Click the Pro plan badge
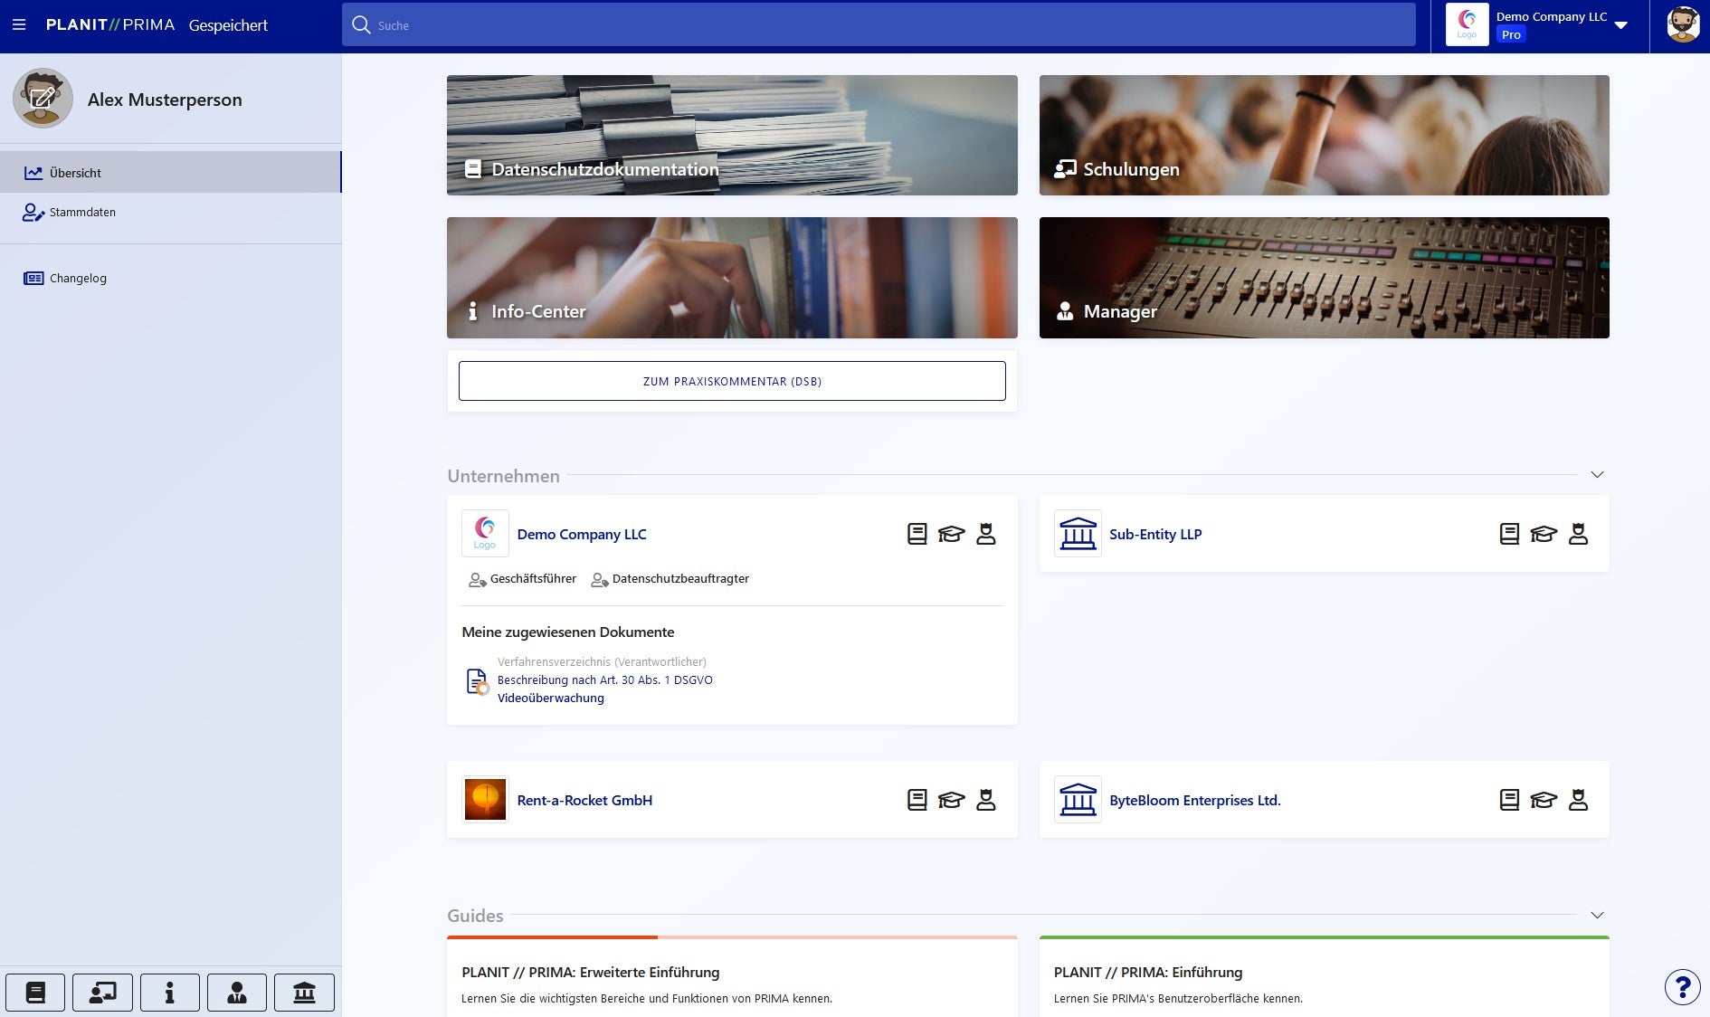The image size is (1710, 1017). [x=1511, y=35]
